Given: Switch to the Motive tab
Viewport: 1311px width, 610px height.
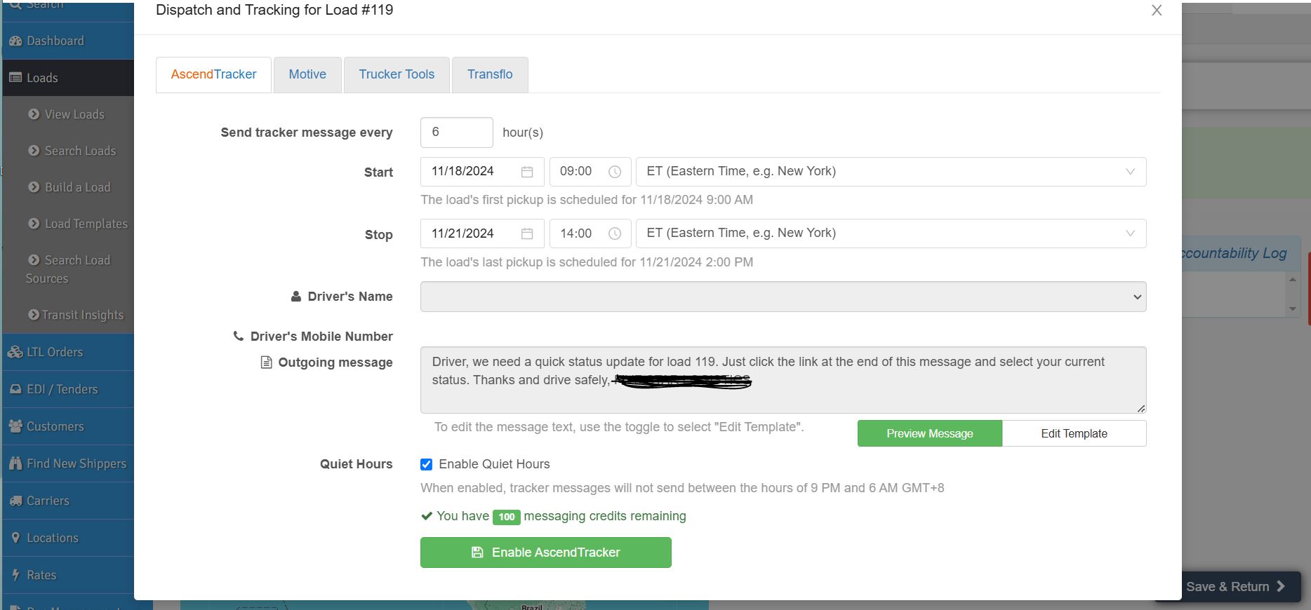Looking at the screenshot, I should click(x=307, y=74).
